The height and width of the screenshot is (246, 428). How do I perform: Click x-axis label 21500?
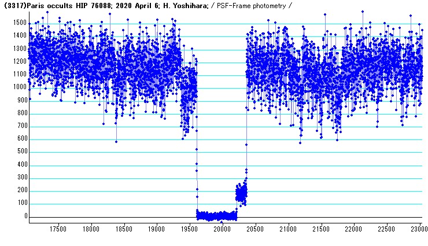coord(321,229)
